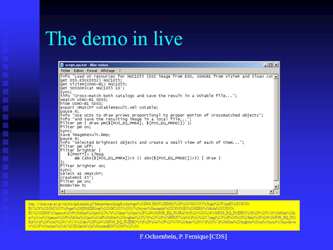The height and width of the screenshot is (250, 333).
Task: Click the line "get VizieR(USNO-B1) NGC1055;"
Action: coord(93,84)
